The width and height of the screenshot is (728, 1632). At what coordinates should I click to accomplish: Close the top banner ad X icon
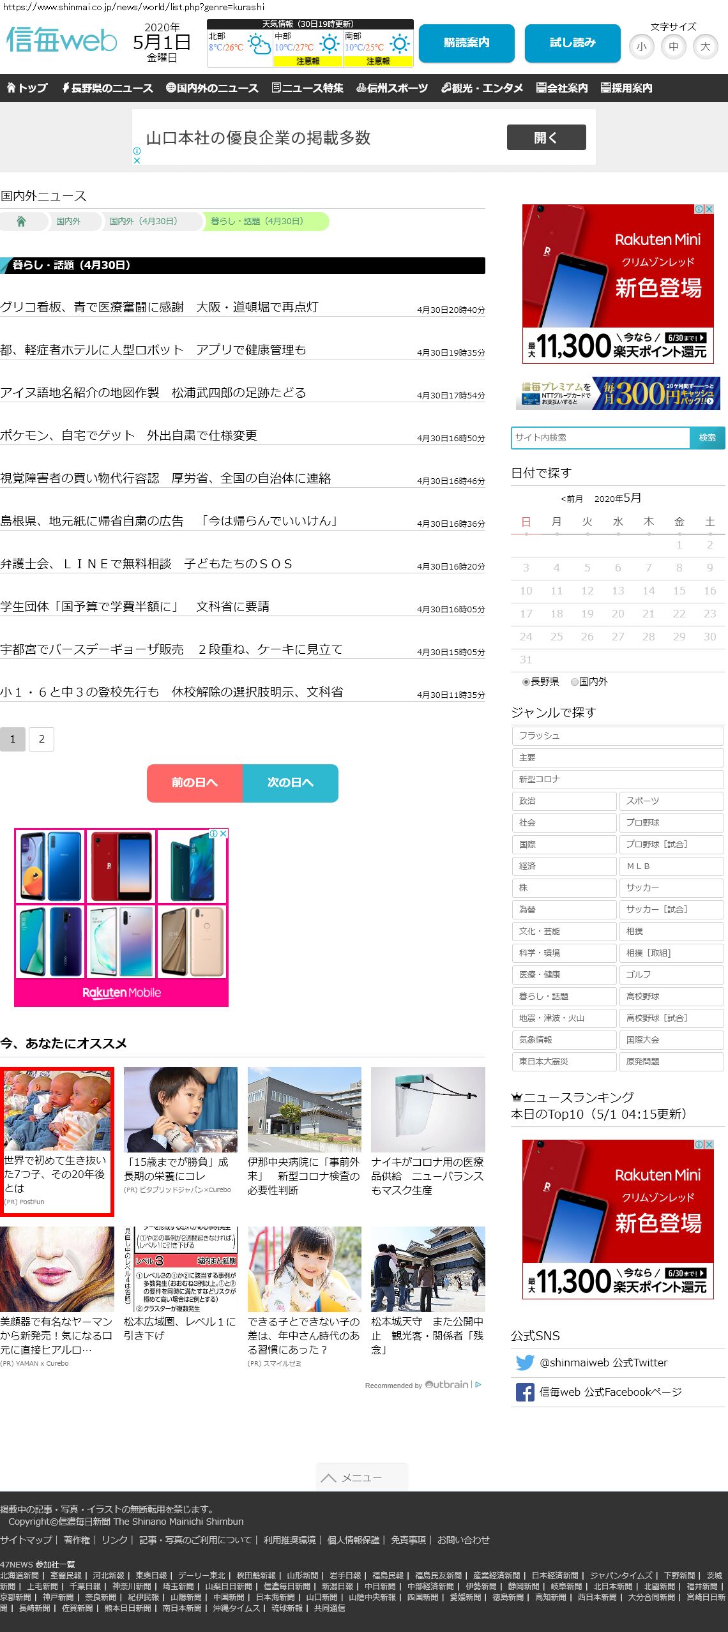tap(137, 160)
